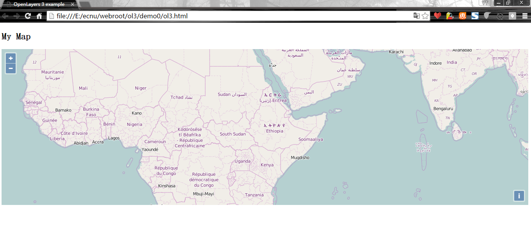Click the Eritrea label on the map
This screenshot has height=226, width=531.
[x=279, y=101]
